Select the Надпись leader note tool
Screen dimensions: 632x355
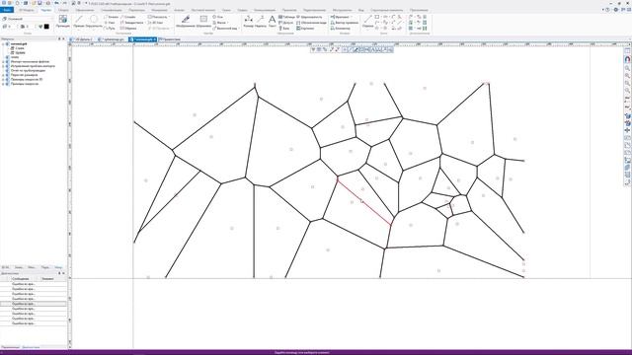[261, 22]
